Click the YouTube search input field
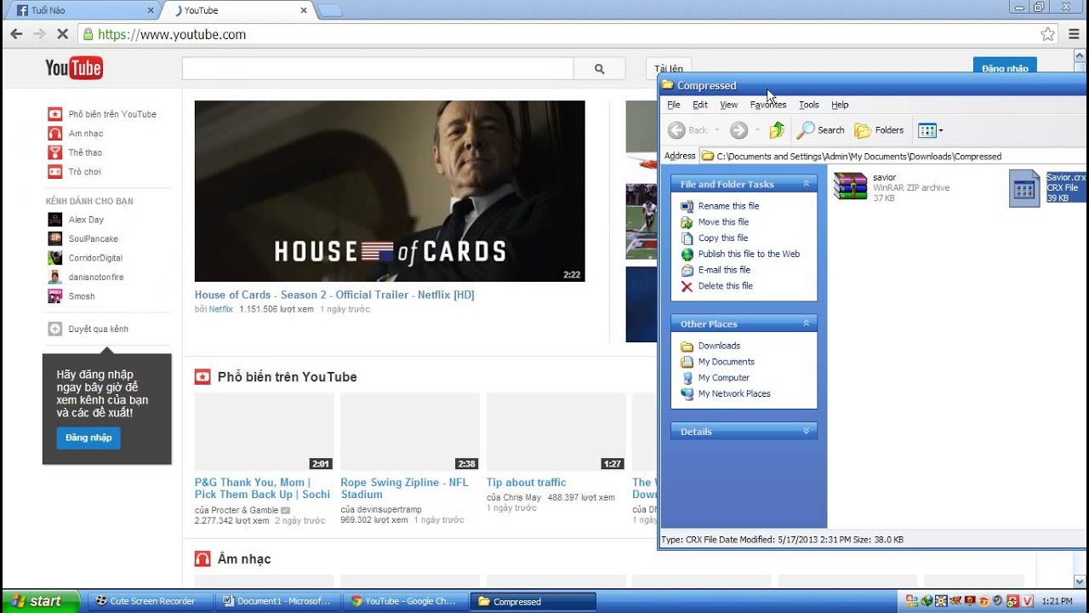This screenshot has width=1089, height=613. [x=378, y=69]
